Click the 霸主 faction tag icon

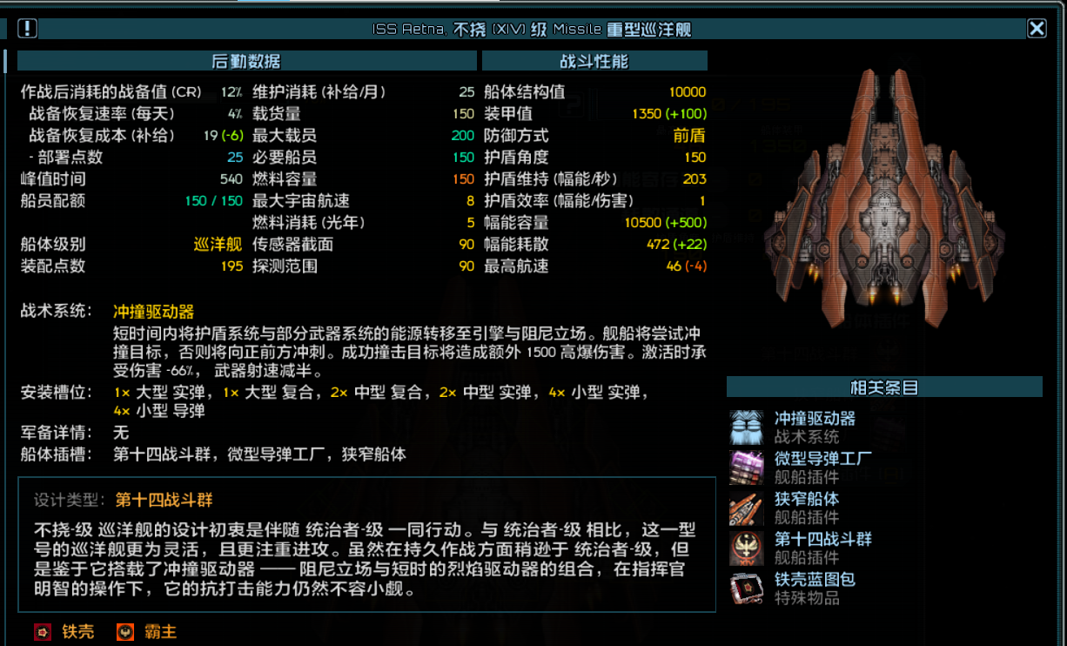[125, 632]
